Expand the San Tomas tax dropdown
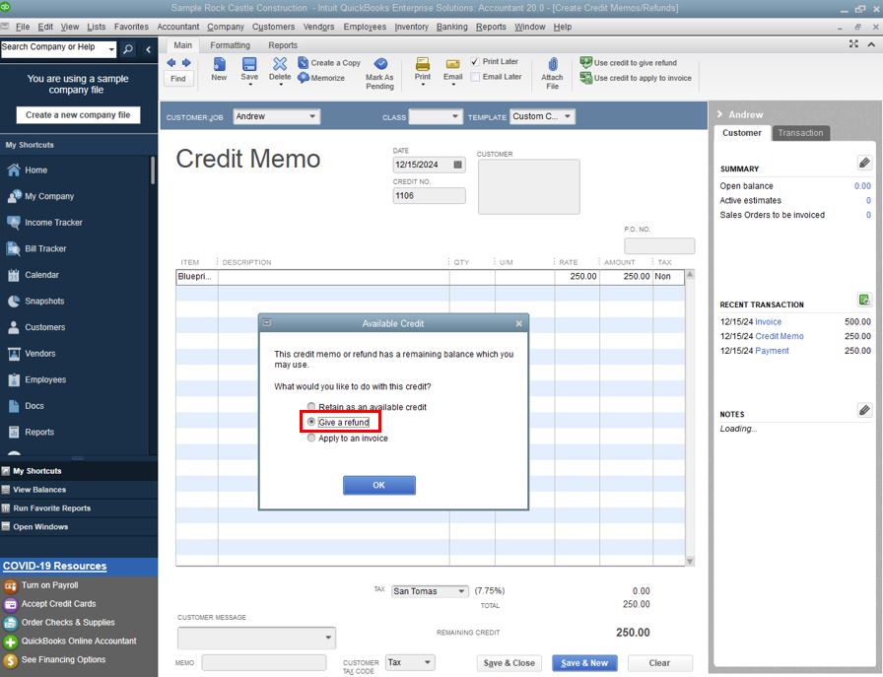Image resolution: width=883 pixels, height=677 pixels. point(460,591)
